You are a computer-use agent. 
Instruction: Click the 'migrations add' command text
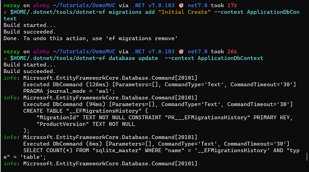[132, 12]
